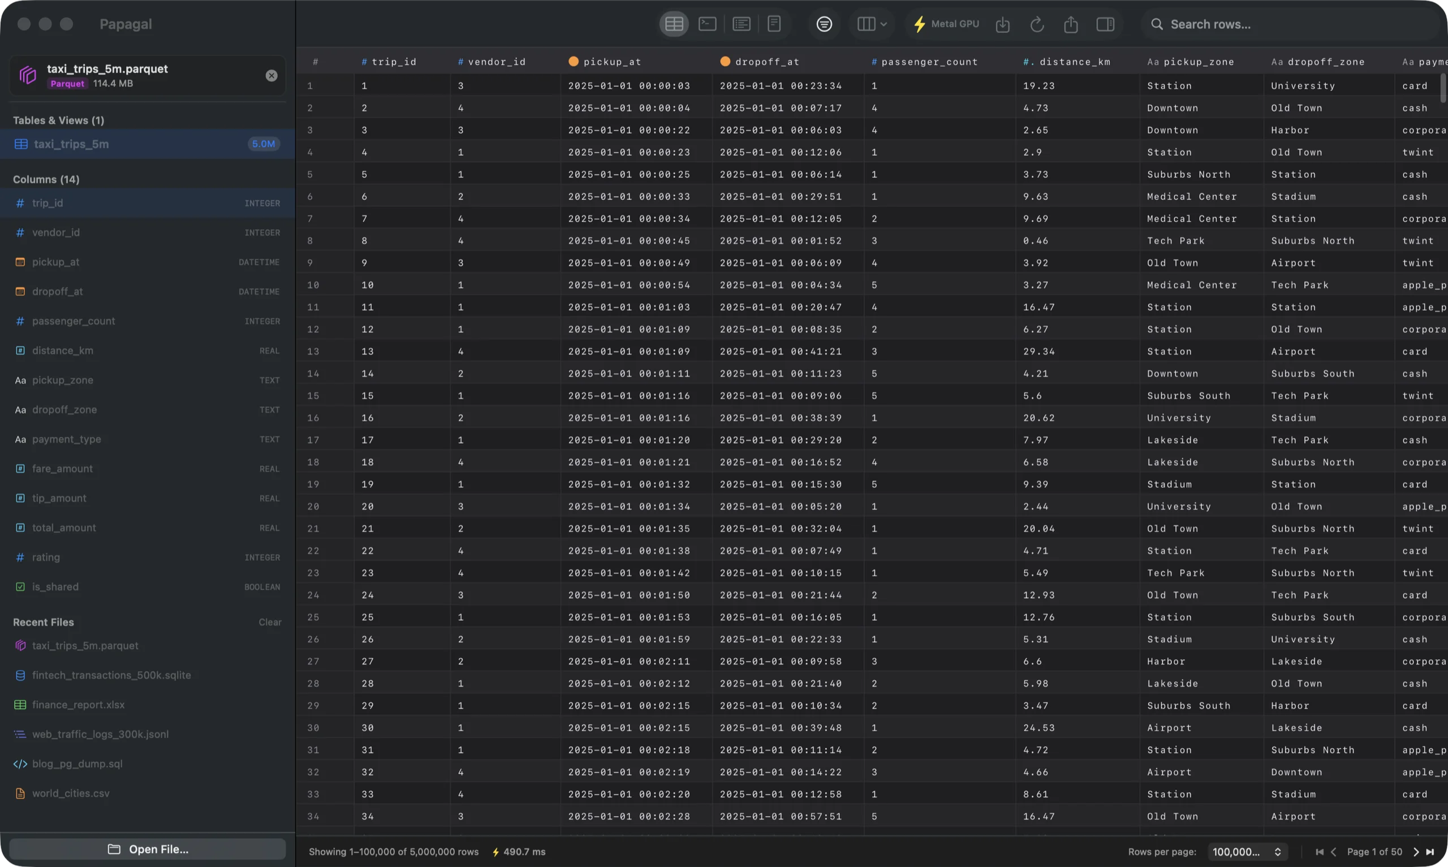Open the SQL console view
Viewport: 1448px width, 867px height.
[707, 24]
